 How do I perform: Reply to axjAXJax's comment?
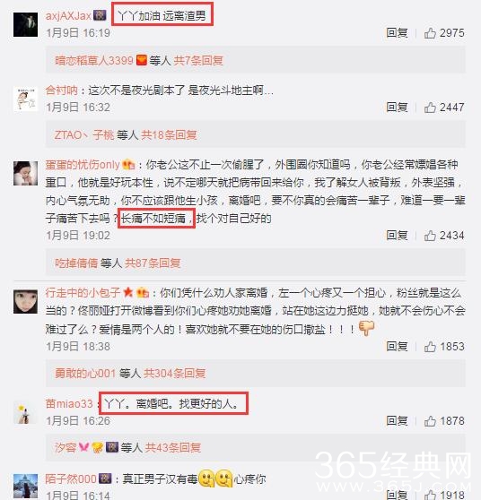point(397,32)
